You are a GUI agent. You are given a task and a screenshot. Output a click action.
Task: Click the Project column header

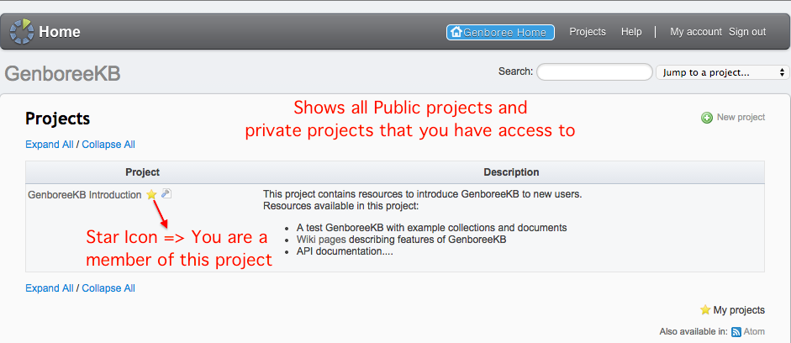(142, 172)
